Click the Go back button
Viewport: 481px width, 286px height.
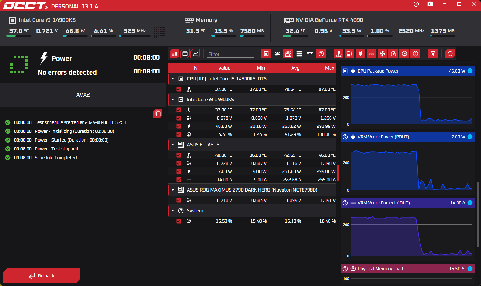coord(42,276)
